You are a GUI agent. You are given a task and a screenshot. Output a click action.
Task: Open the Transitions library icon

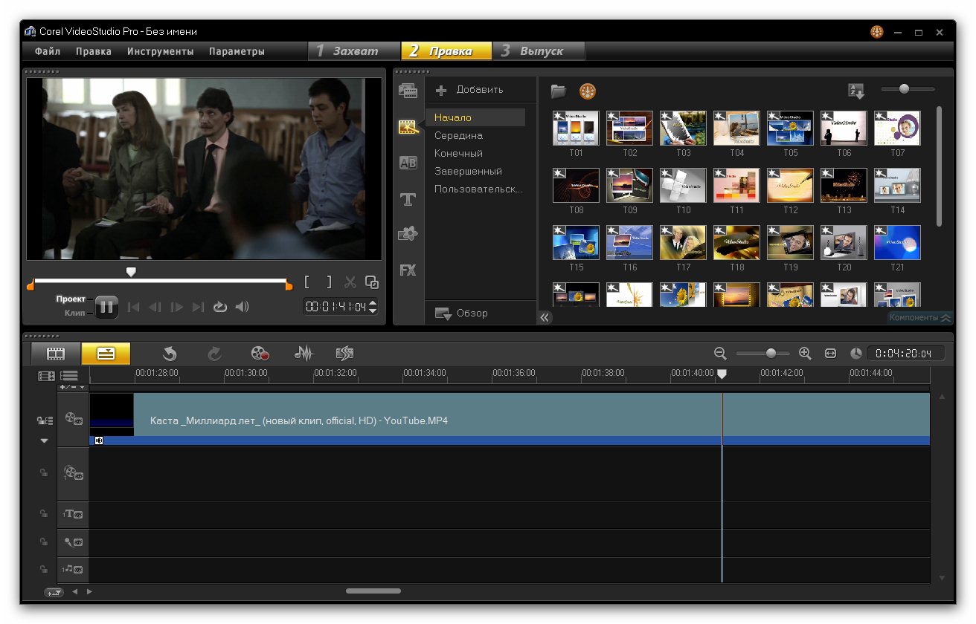point(408,163)
